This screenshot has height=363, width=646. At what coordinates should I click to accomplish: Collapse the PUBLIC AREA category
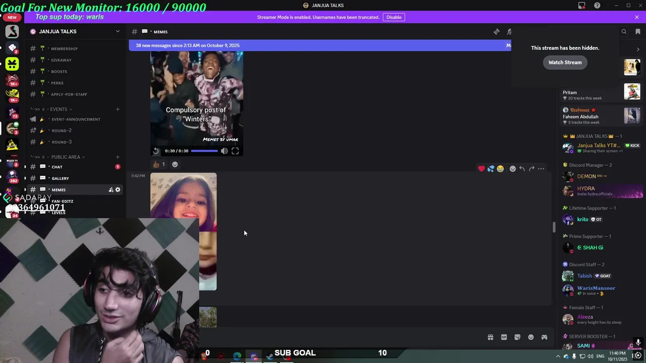(x=65, y=157)
